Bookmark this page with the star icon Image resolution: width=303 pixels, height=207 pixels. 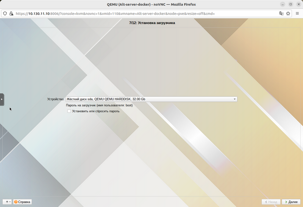[x=288, y=13]
